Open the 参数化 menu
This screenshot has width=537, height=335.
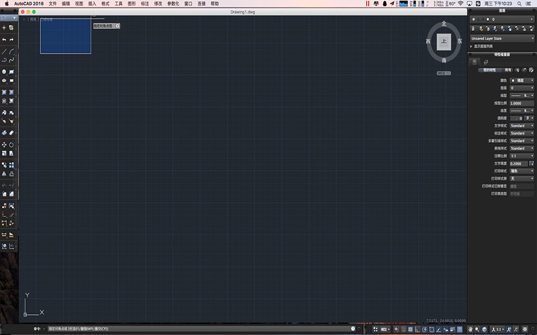coord(173,3)
